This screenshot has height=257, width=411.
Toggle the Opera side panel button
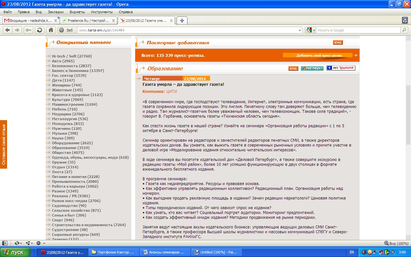tap(5, 243)
